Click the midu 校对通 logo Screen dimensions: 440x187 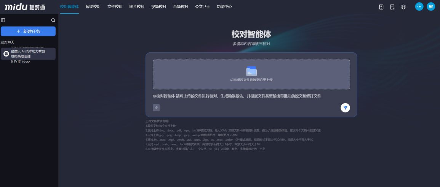coord(25,7)
